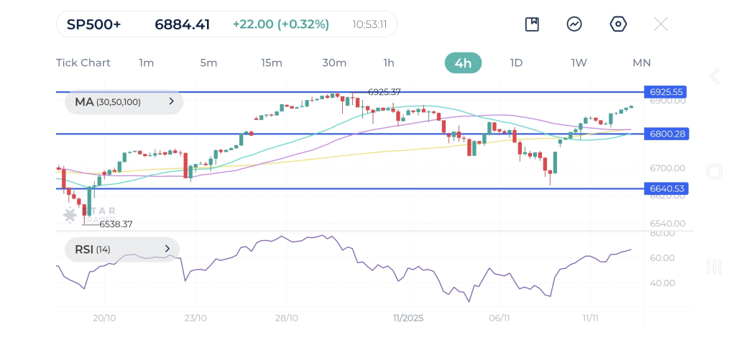736x340 pixels.
Task: Select the 1m timeframe
Action: (146, 63)
